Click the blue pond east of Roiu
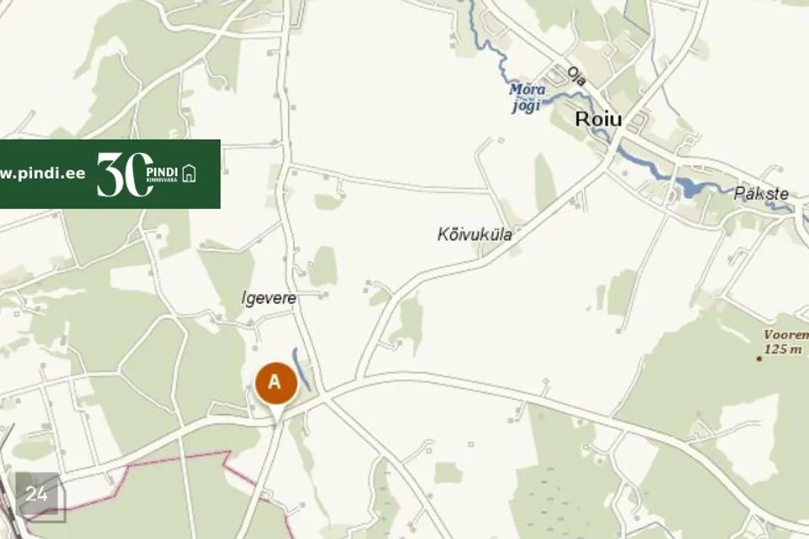The height and width of the screenshot is (539, 809). 689,187
